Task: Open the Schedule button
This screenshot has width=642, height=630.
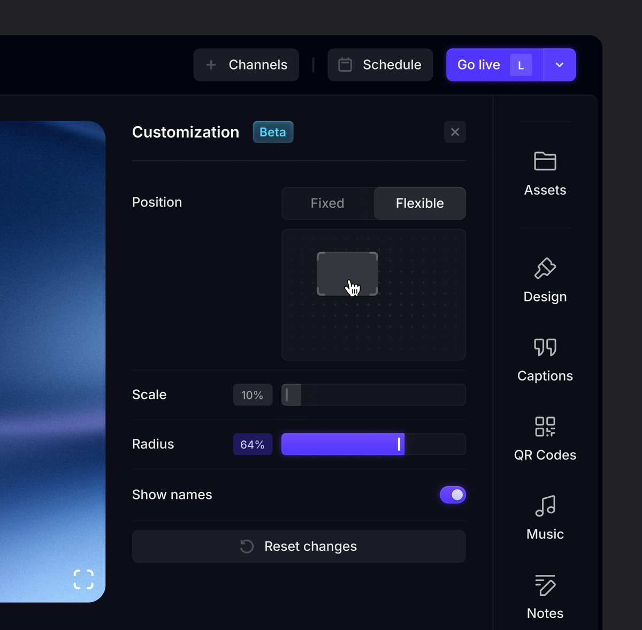Action: pyautogui.click(x=380, y=65)
